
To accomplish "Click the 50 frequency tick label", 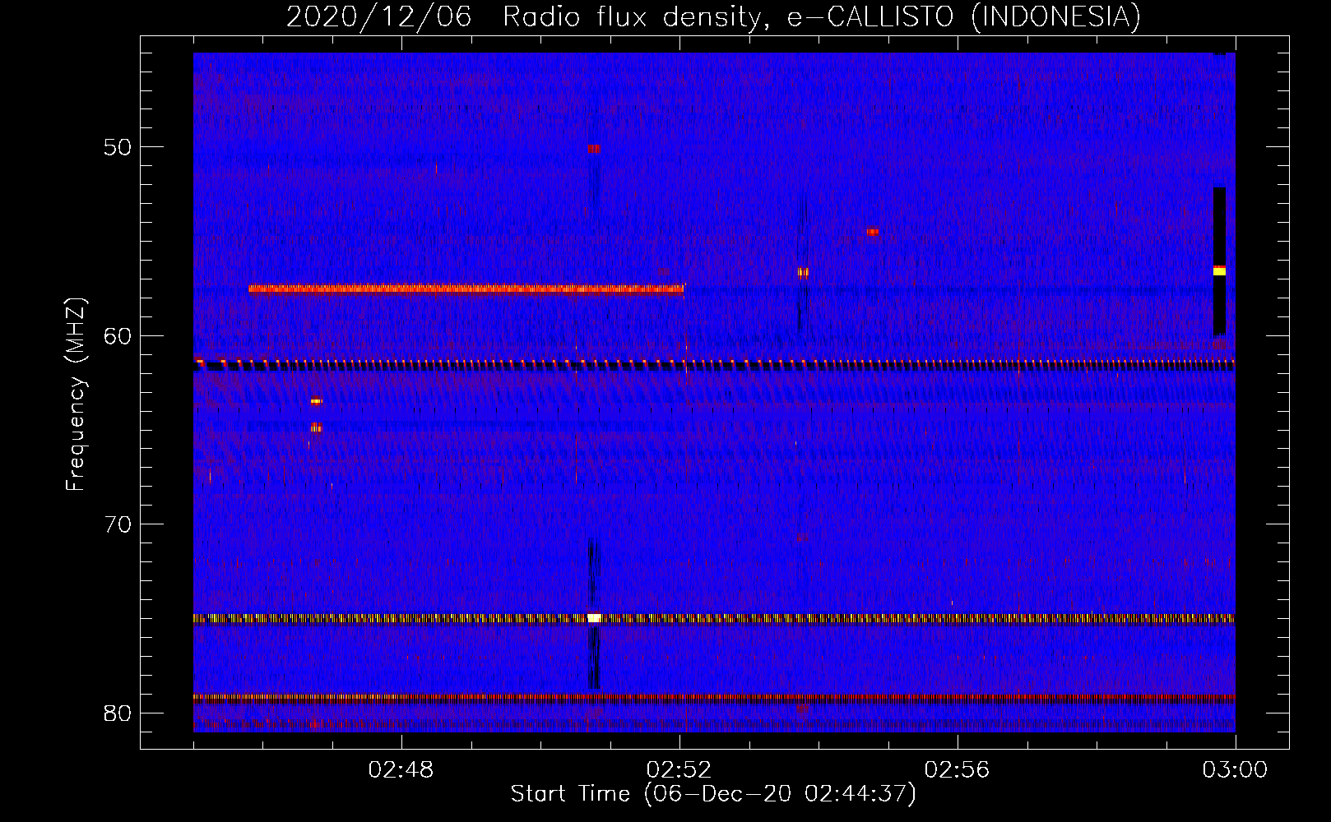I will pyautogui.click(x=118, y=148).
